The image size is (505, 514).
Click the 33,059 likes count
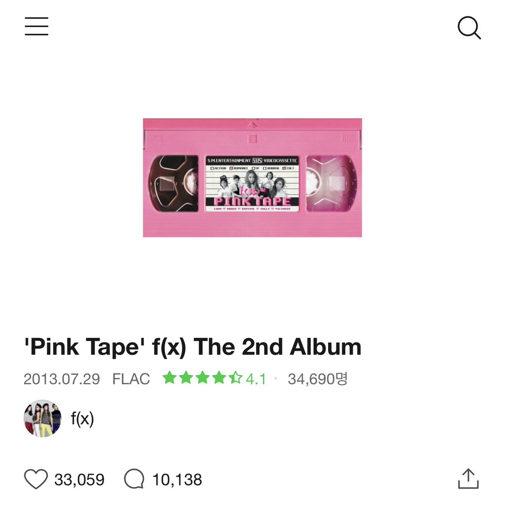coord(79,479)
